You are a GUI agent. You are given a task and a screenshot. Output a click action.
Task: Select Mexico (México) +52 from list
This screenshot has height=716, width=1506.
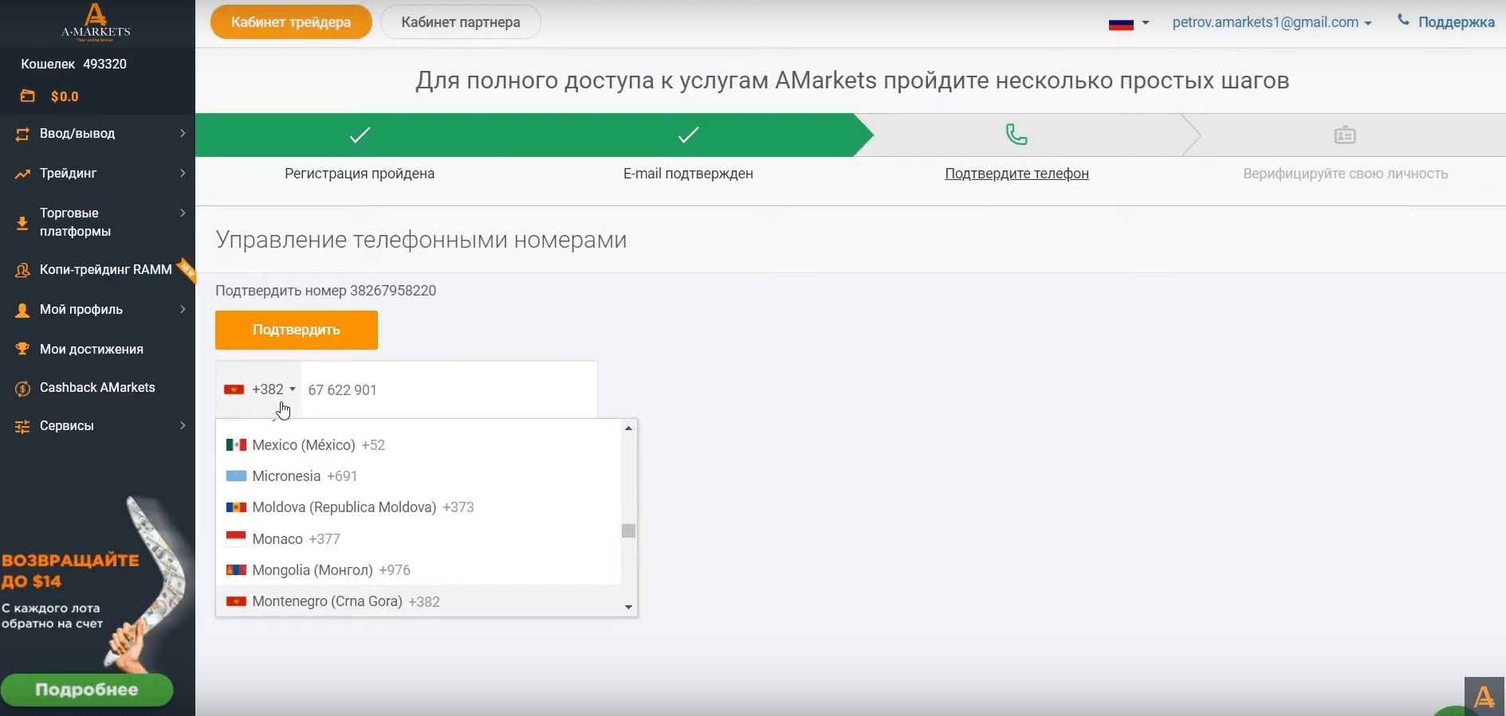pos(419,445)
